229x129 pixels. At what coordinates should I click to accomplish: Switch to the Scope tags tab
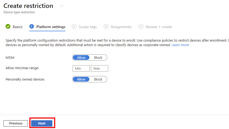tap(88, 27)
